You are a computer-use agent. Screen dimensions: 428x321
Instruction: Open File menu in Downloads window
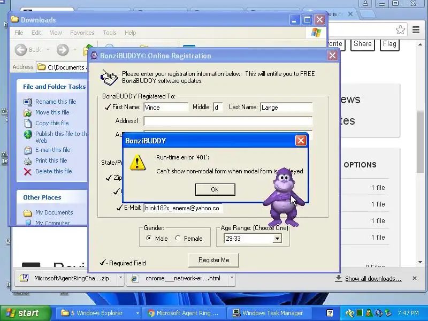19,33
